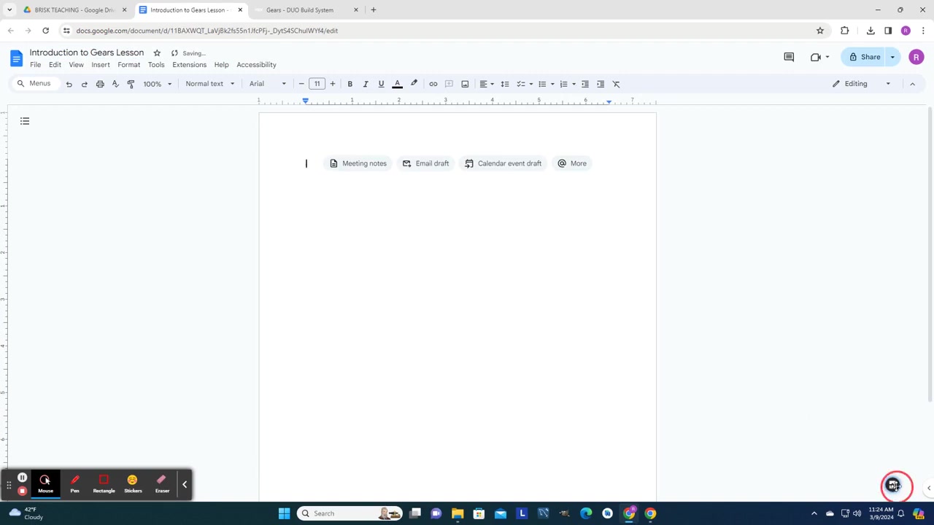Open the View menu

tap(76, 65)
